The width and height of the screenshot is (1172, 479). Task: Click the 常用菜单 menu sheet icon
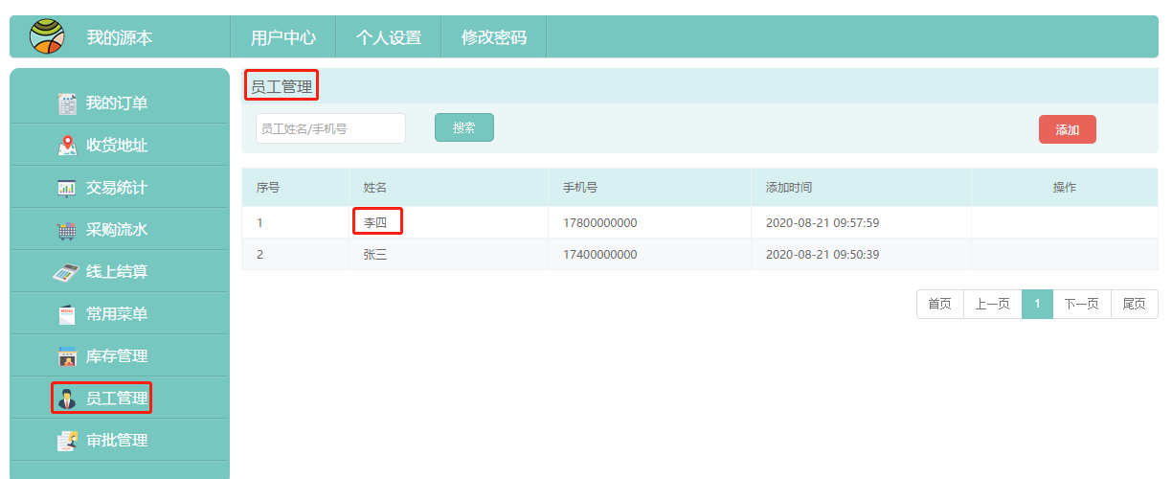click(67, 314)
